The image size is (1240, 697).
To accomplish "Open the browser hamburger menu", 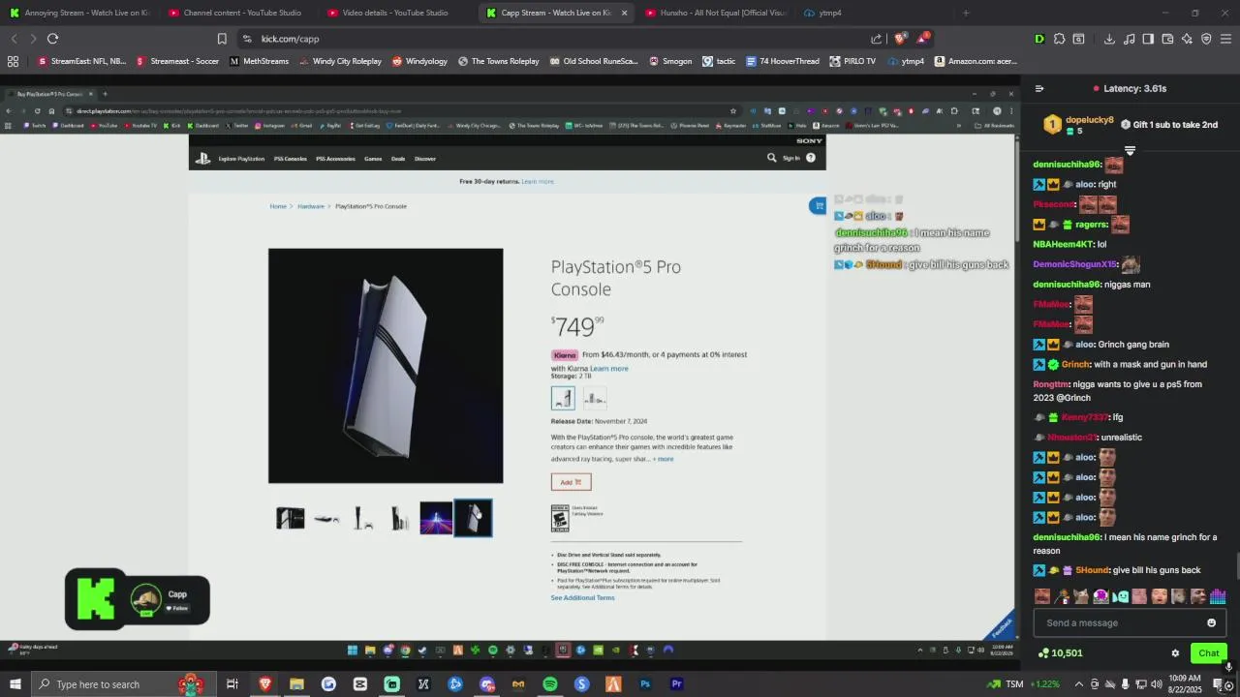I will click(x=1225, y=39).
